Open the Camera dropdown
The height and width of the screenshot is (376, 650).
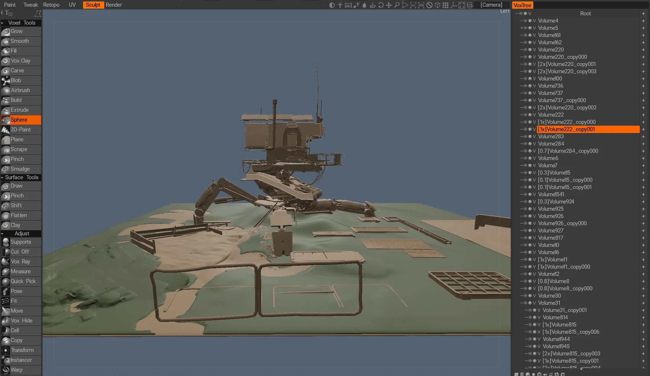click(491, 5)
